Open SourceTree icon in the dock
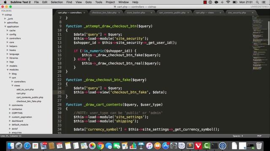This screenshot has height=151, width=270. click(223, 146)
